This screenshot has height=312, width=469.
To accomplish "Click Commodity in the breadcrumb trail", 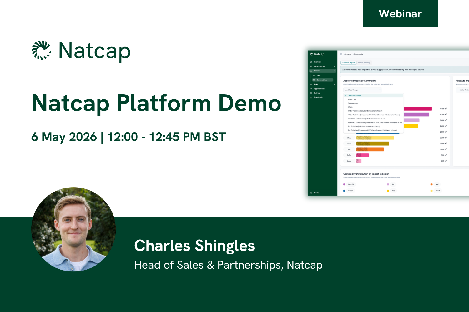I will pyautogui.click(x=358, y=54).
